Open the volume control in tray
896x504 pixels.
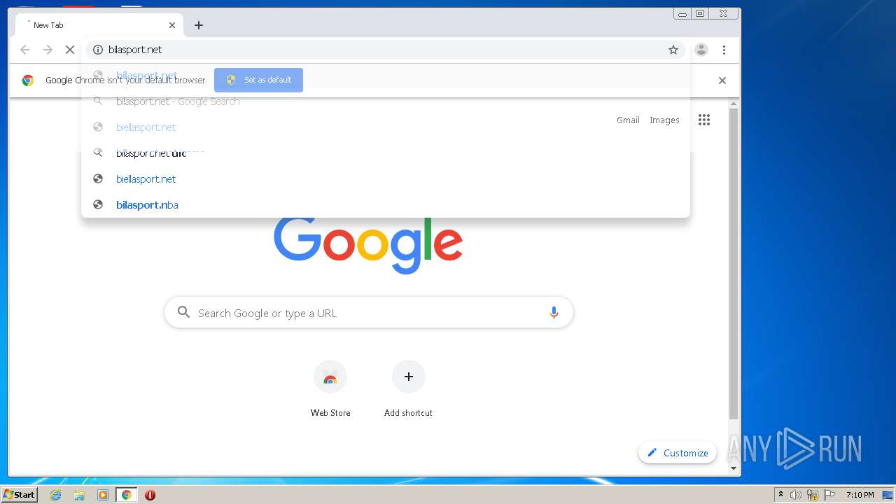[796, 495]
